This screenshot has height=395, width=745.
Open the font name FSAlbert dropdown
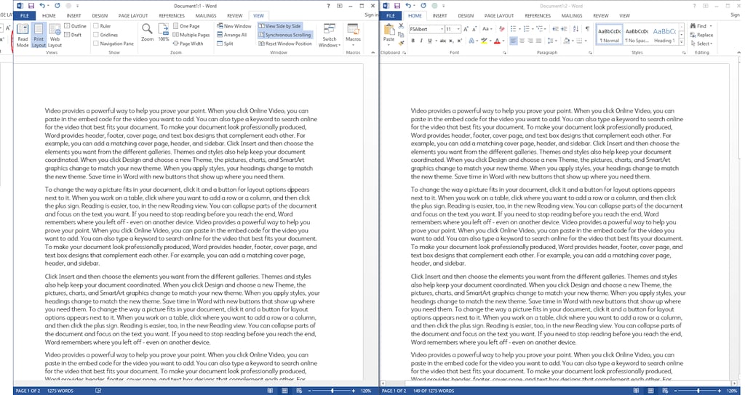tap(442, 29)
